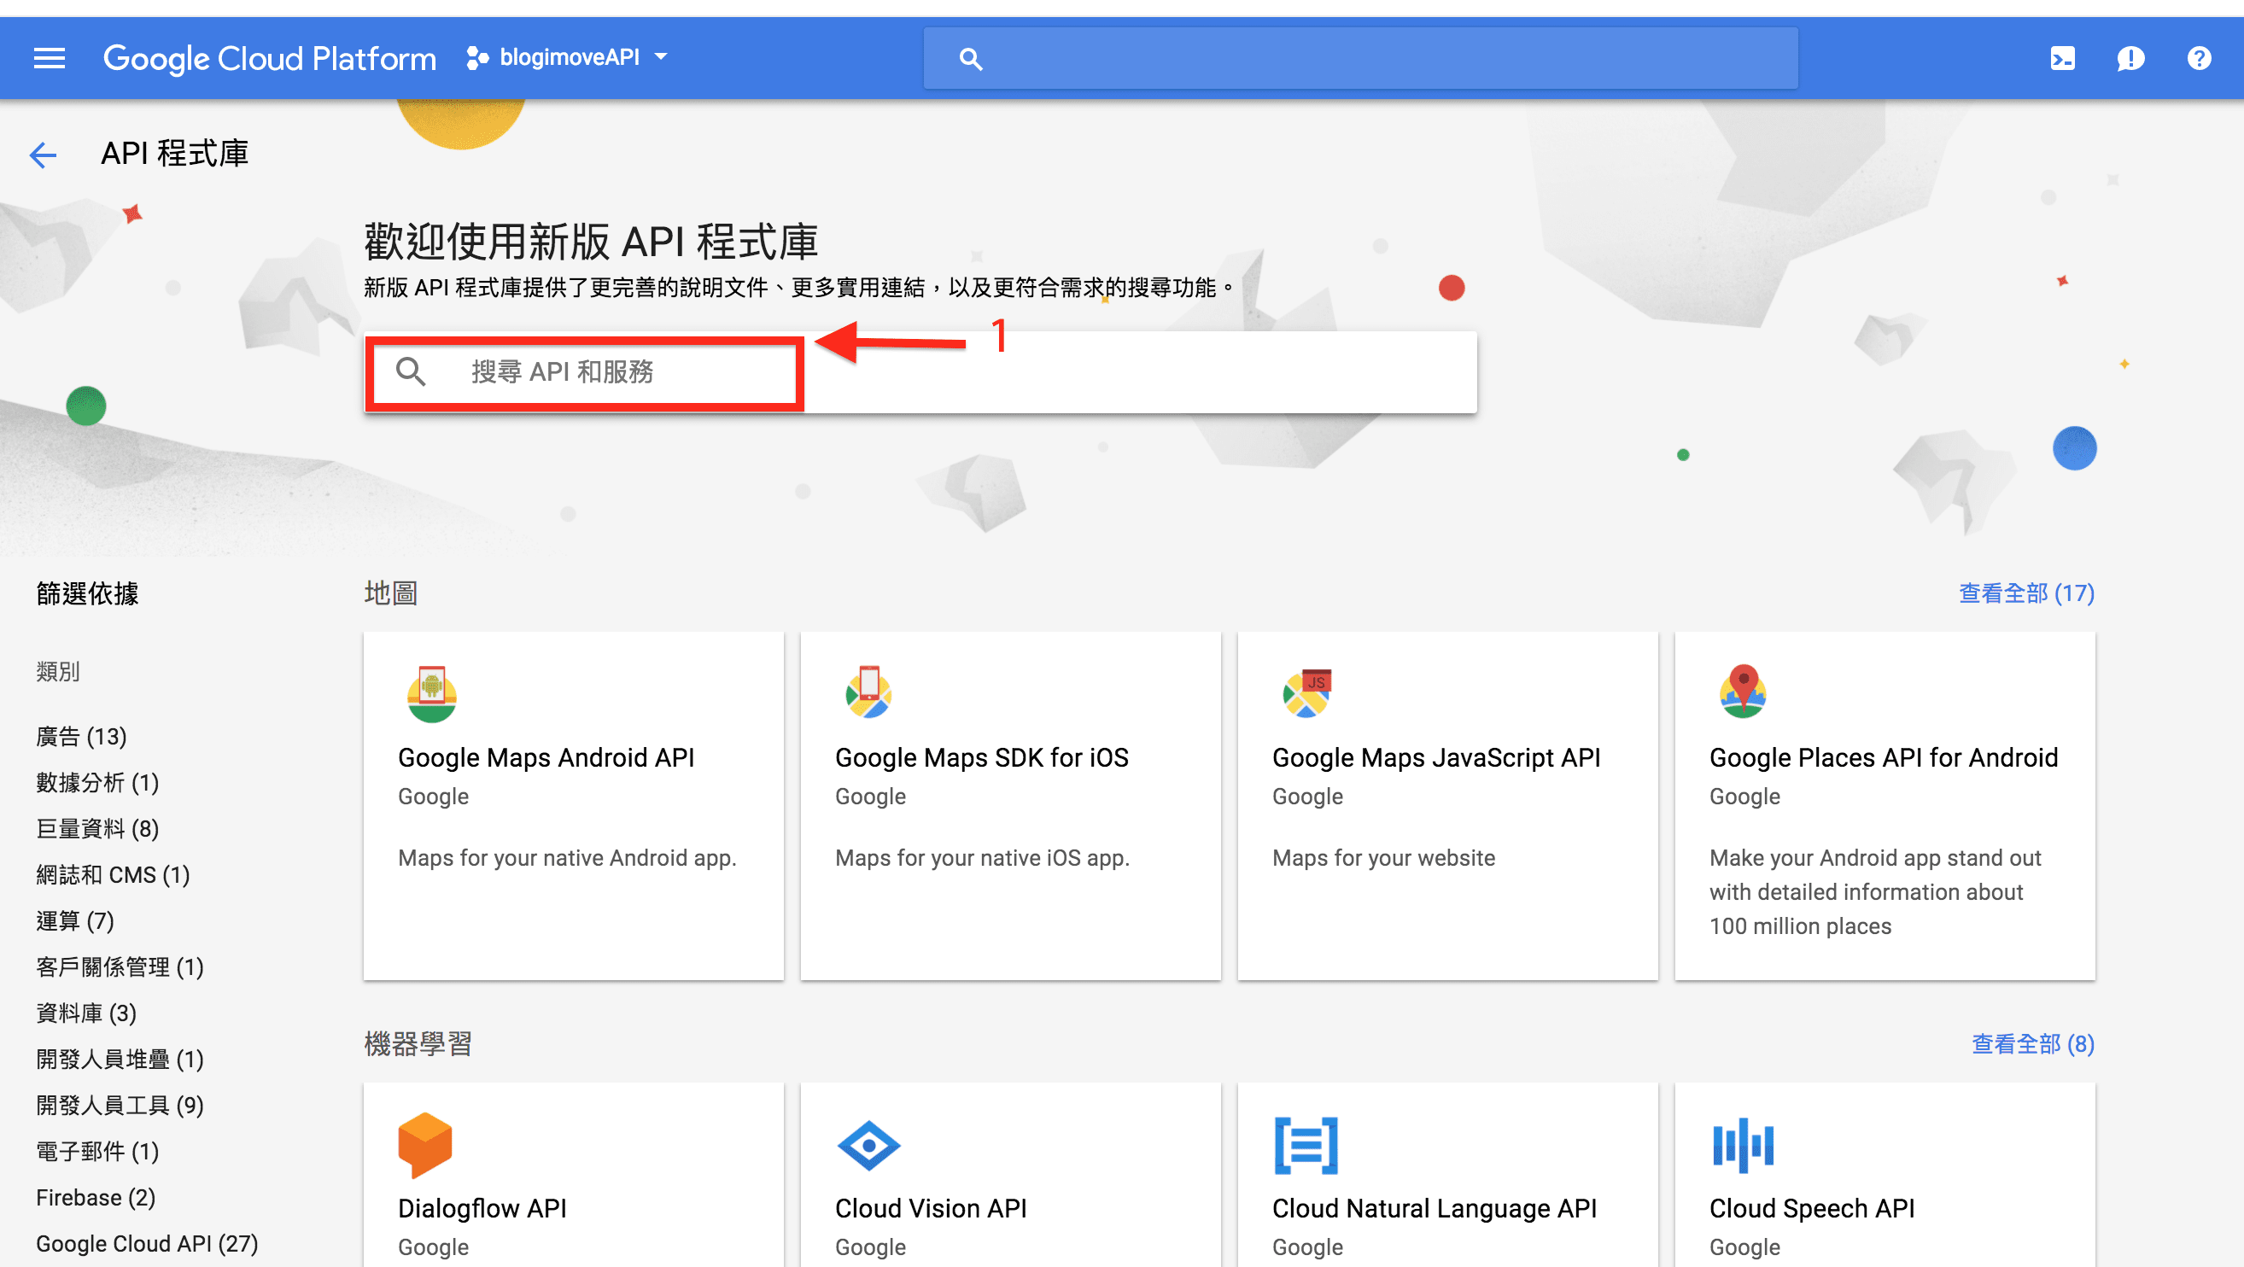This screenshot has height=1267, width=2244.
Task: Click 查看全部 (17) for maps section
Action: coord(2025,593)
